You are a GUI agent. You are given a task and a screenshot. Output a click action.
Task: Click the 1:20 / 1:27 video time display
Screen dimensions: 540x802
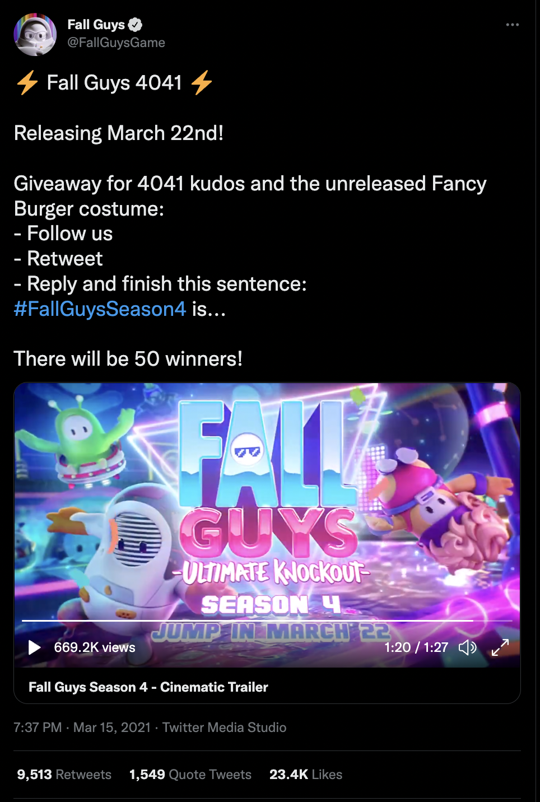coord(416,647)
